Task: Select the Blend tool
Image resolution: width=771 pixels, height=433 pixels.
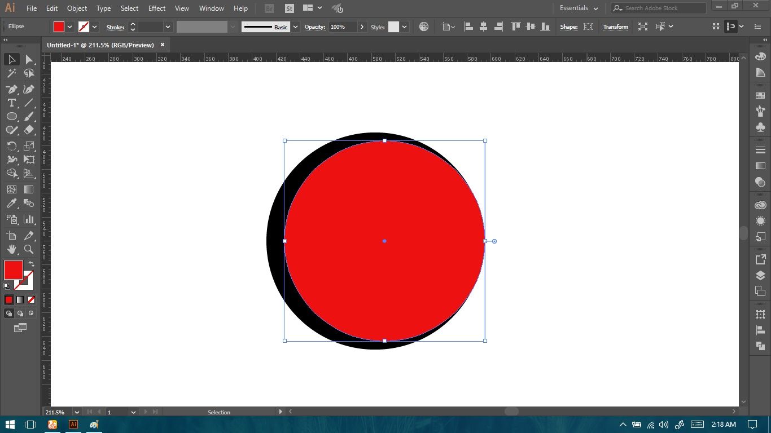Action: (x=29, y=203)
